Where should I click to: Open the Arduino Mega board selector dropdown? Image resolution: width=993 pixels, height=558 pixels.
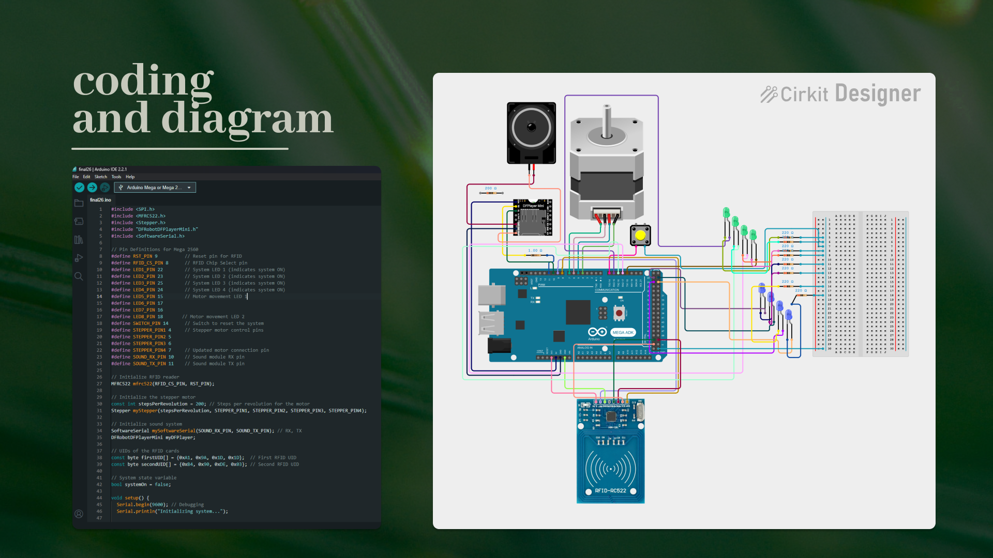click(x=155, y=188)
